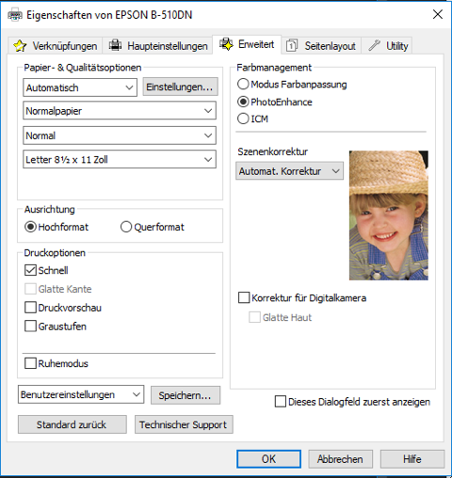
Task: Click the printer icon on Haupteinstellungen tab
Action: [x=115, y=45]
